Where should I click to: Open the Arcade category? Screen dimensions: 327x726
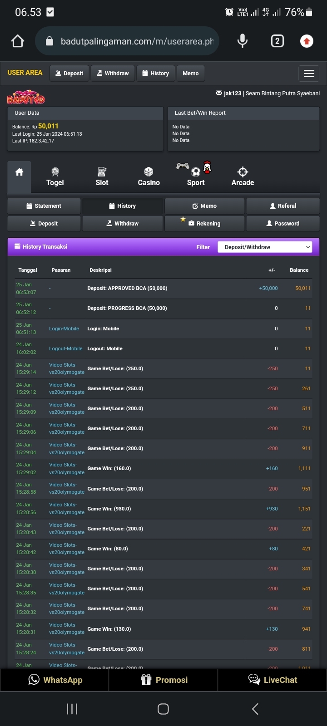coord(243,177)
